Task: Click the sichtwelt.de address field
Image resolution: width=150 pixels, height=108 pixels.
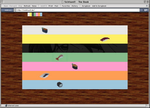Action: (76, 10)
